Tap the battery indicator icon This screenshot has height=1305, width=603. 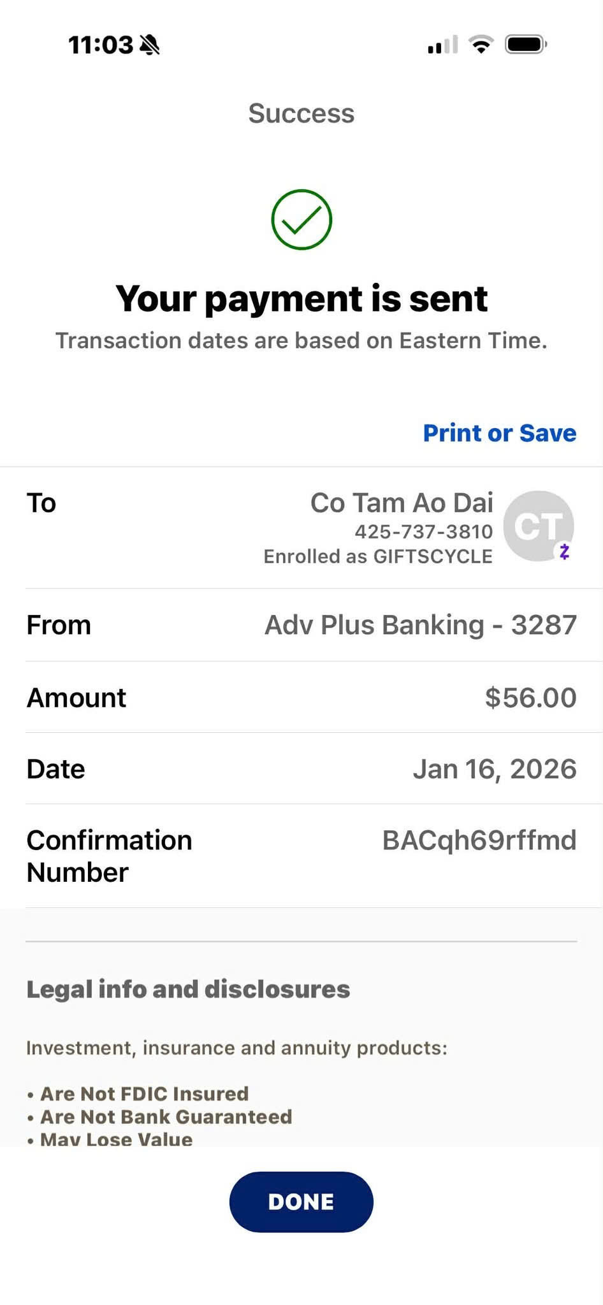[525, 45]
